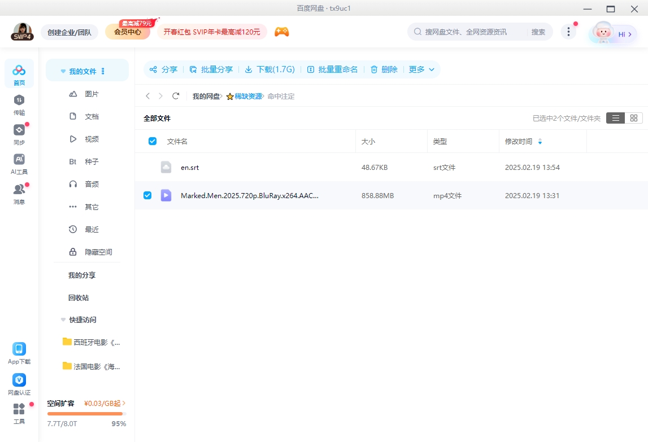The image size is (648, 442).
Task: Switch file view to grid layout
Action: (x=633, y=118)
